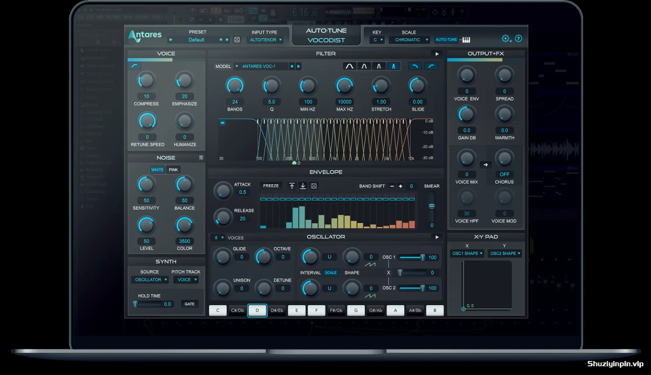Click the B note key
Screen dimensions: 651x375
pos(435,310)
